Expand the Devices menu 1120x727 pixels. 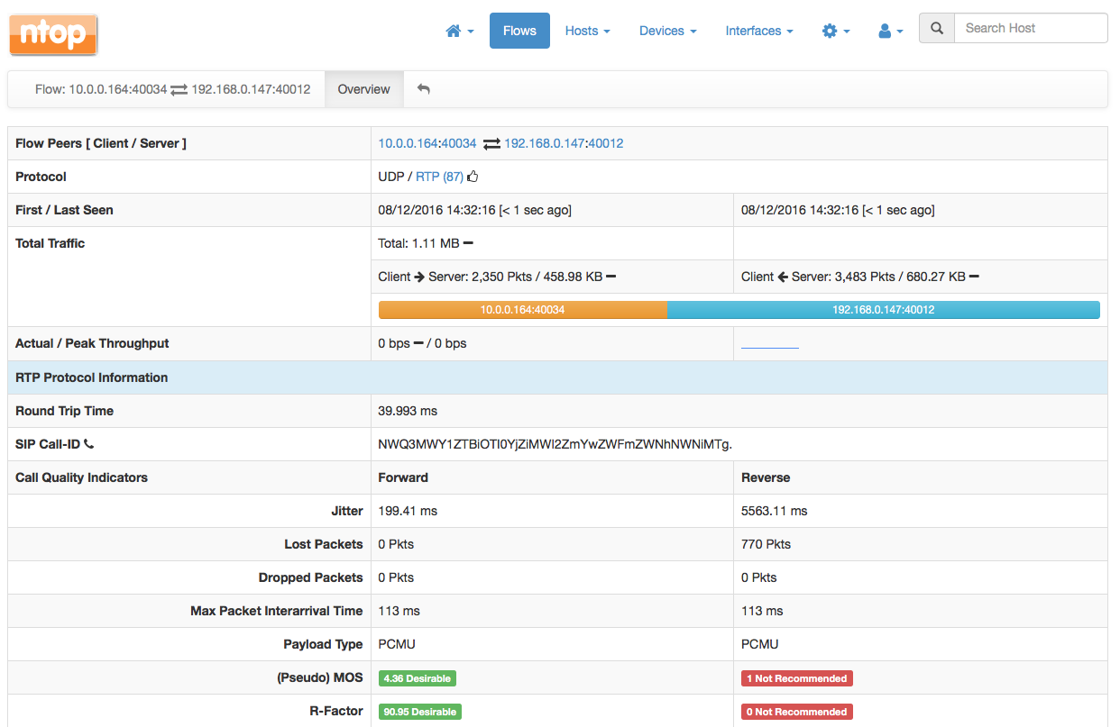(668, 31)
